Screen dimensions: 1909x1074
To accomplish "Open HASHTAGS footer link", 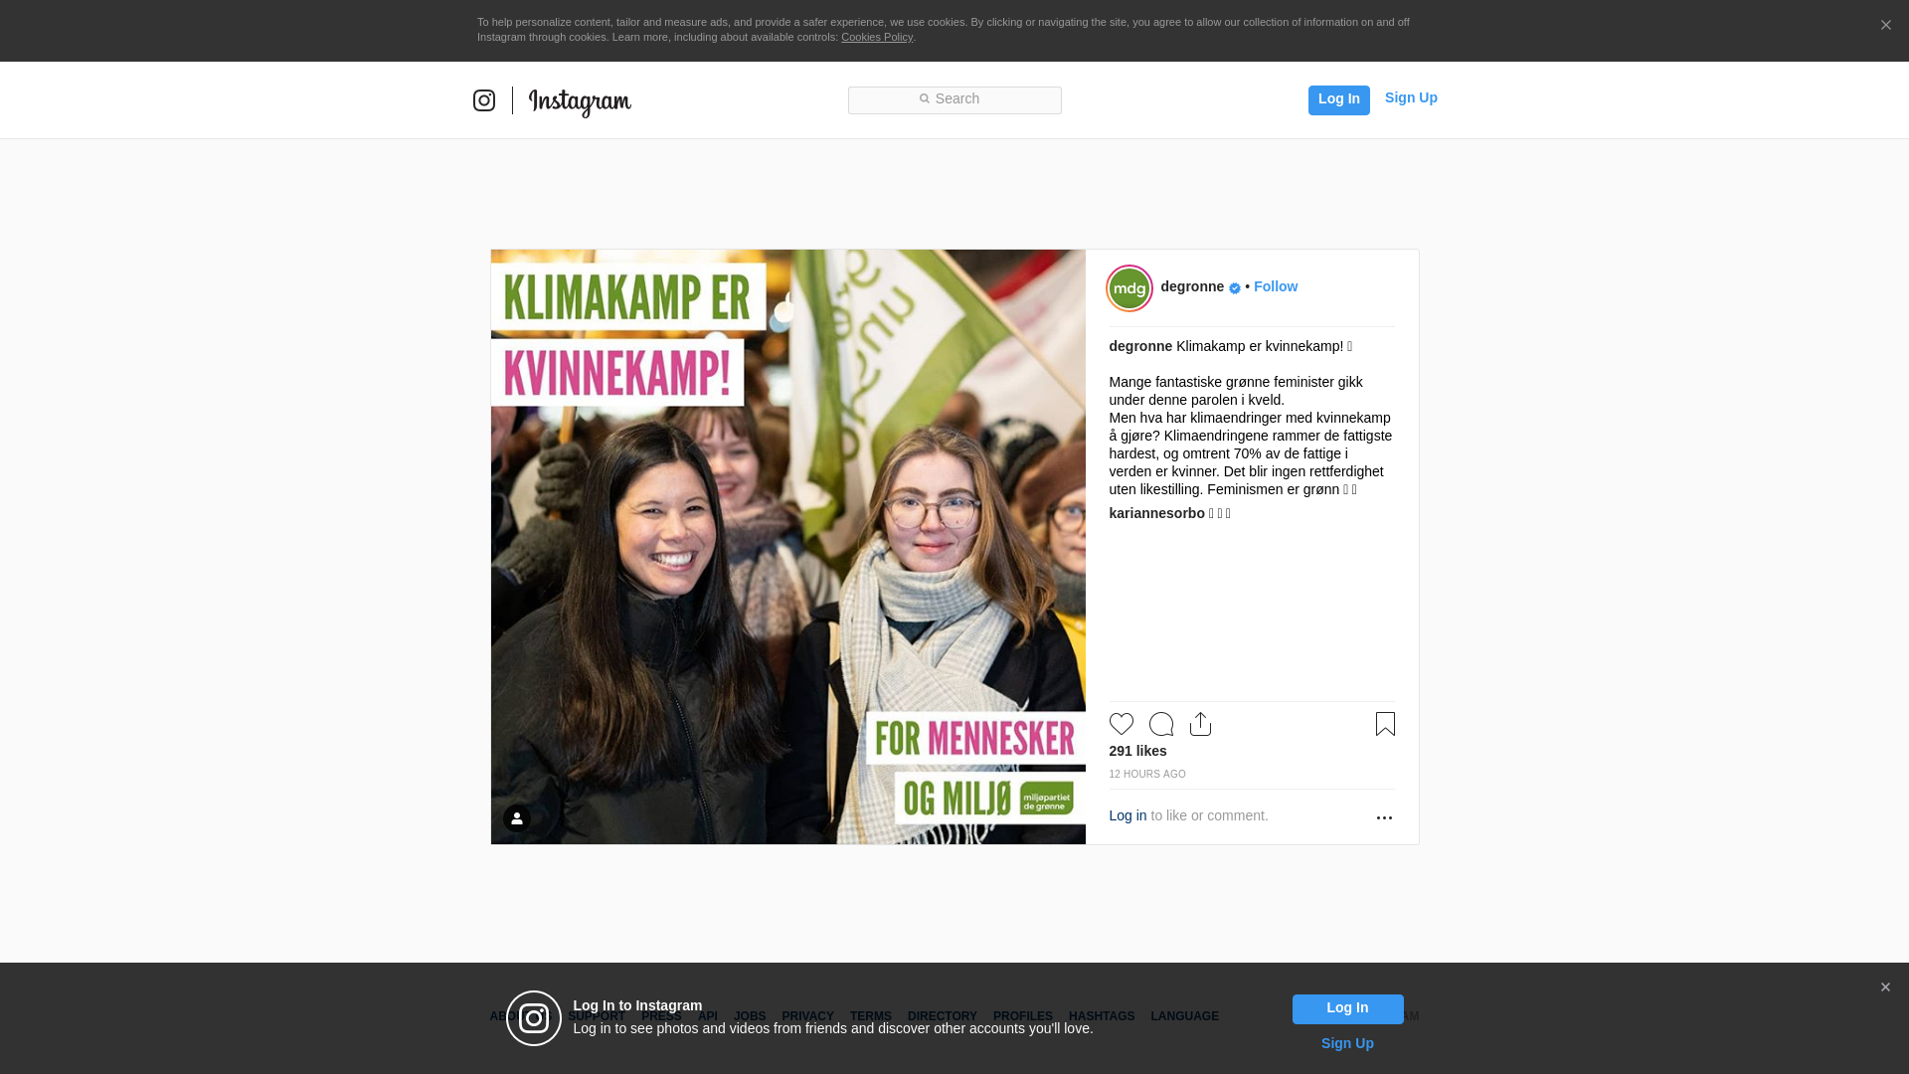I will tap(1101, 1016).
